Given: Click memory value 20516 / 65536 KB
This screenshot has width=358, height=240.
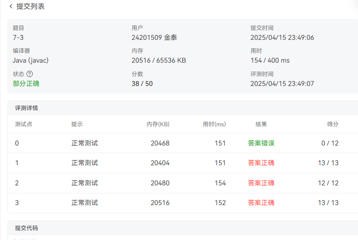Looking at the screenshot, I should point(159,60).
